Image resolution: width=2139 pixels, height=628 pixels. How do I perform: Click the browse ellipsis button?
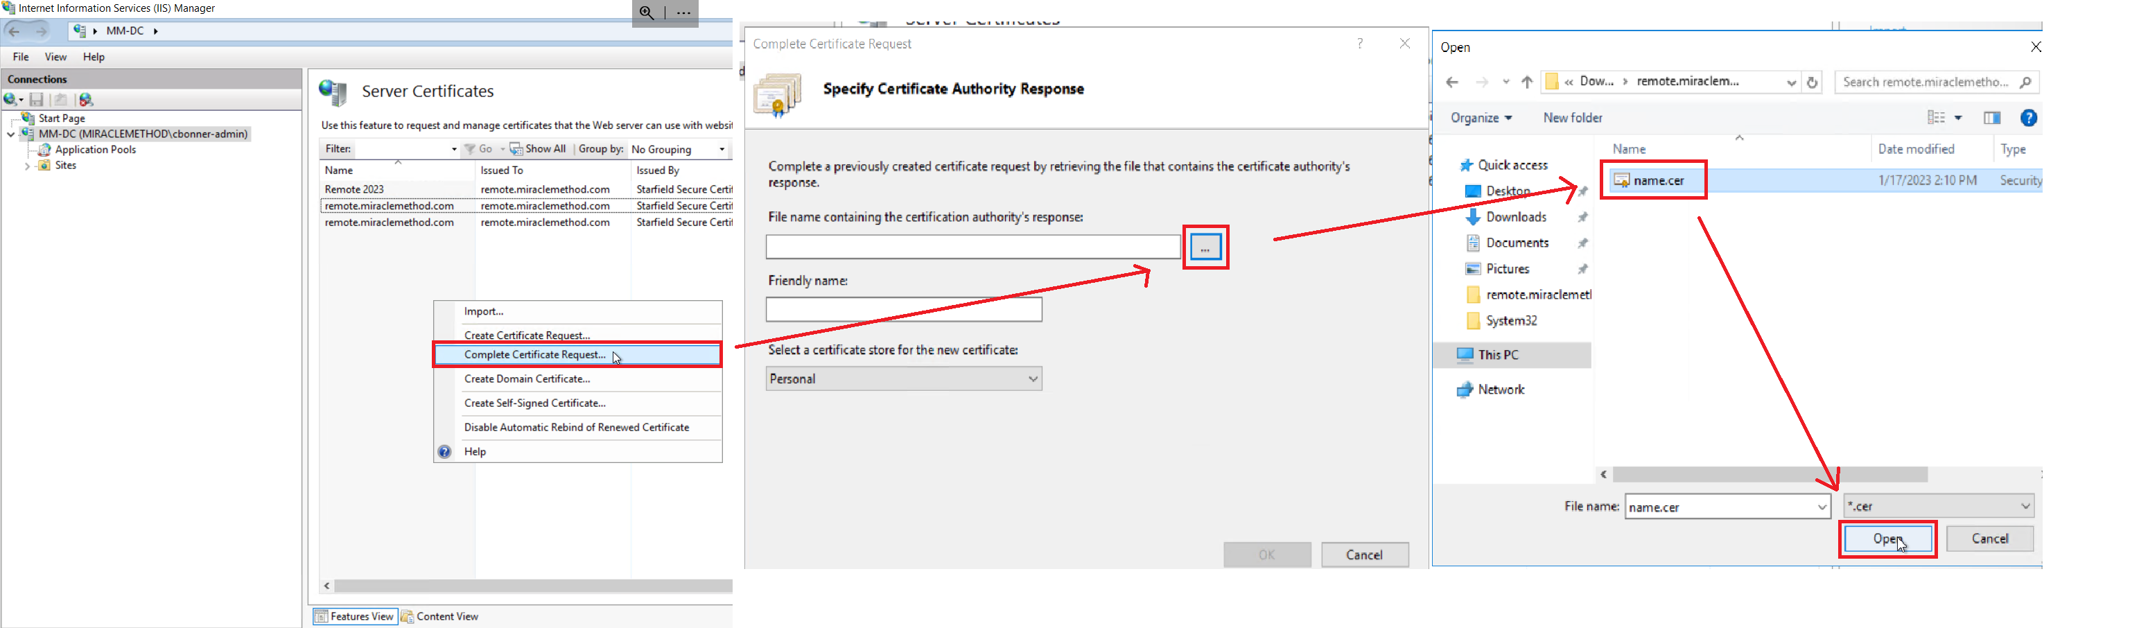coord(1205,247)
